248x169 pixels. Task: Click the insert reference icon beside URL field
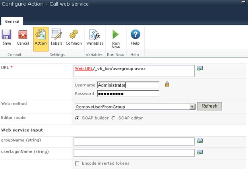[200, 68]
